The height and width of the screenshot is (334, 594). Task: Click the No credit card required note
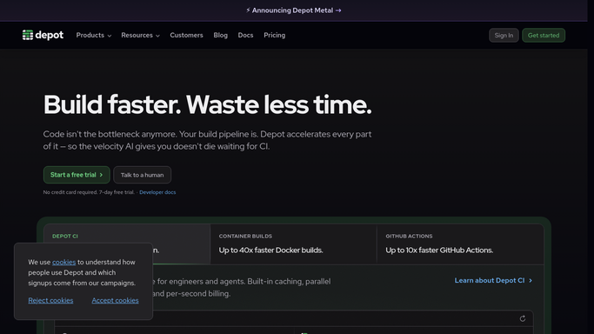coord(89,192)
